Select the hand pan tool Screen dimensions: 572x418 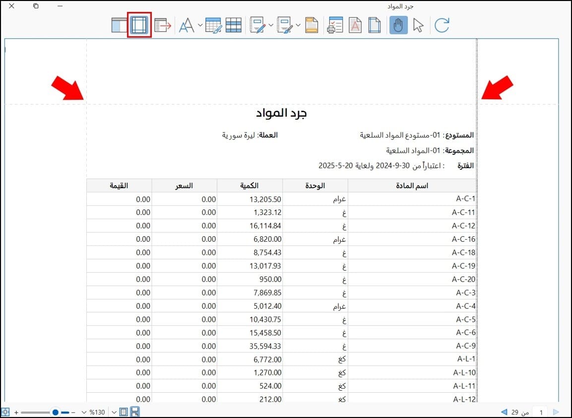pyautogui.click(x=398, y=25)
